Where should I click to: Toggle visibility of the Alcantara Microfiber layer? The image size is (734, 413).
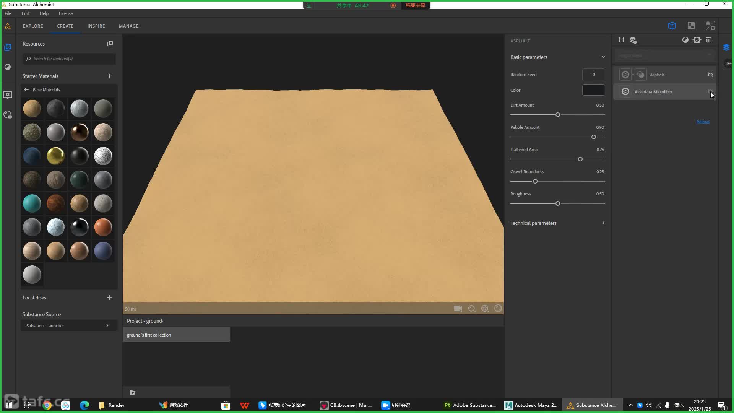tap(710, 91)
